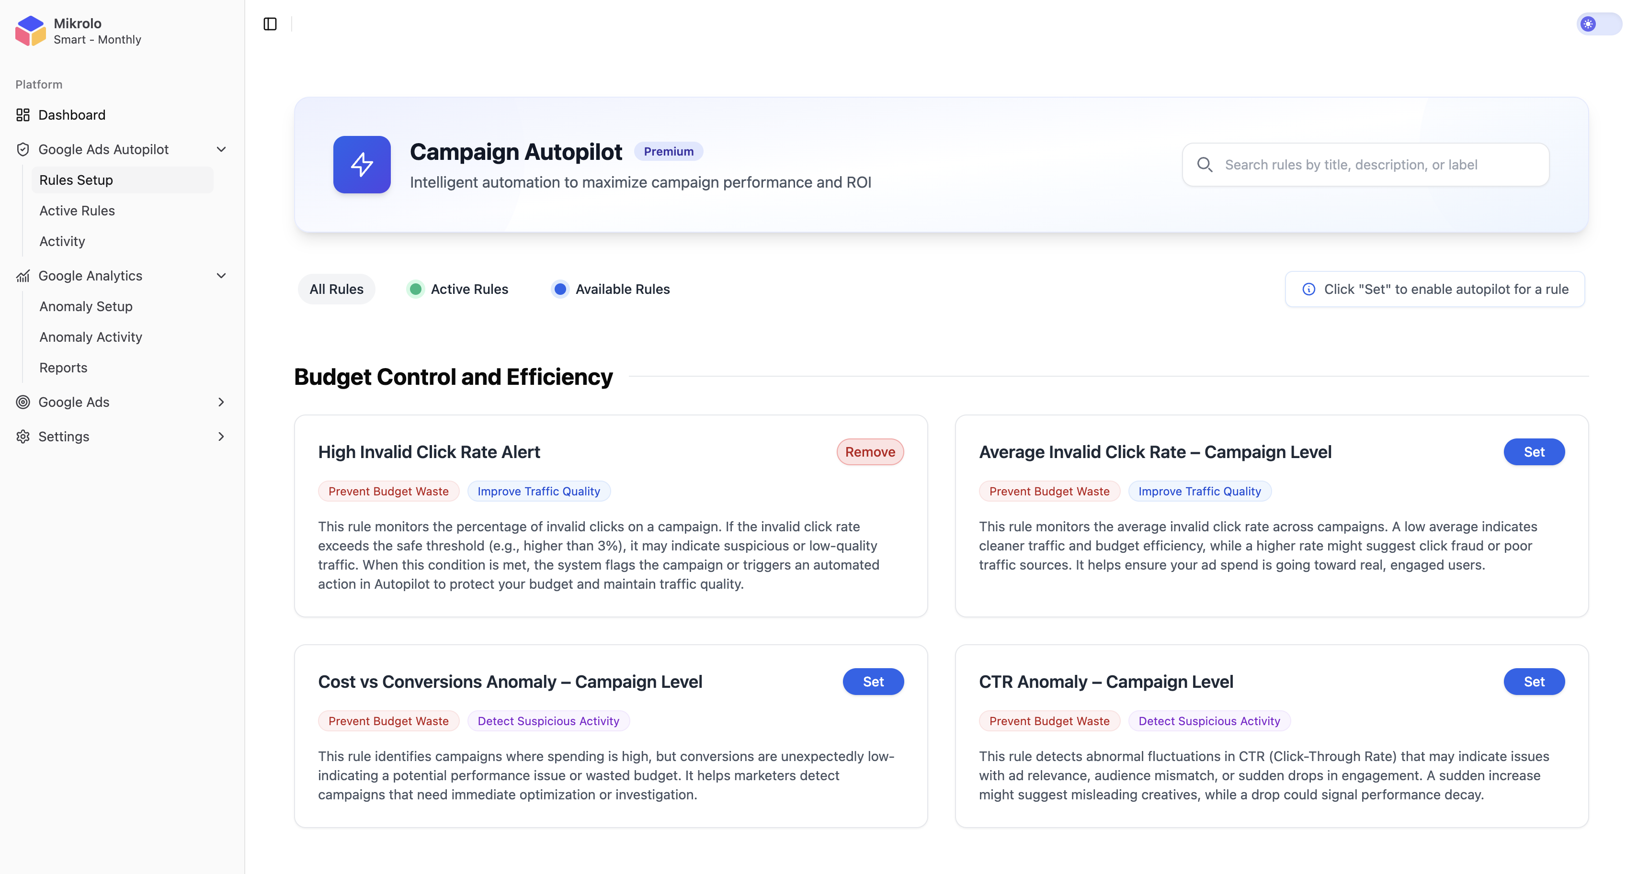Collapse the Google Analytics menu chevron
The image size is (1638, 874).
tap(221, 276)
